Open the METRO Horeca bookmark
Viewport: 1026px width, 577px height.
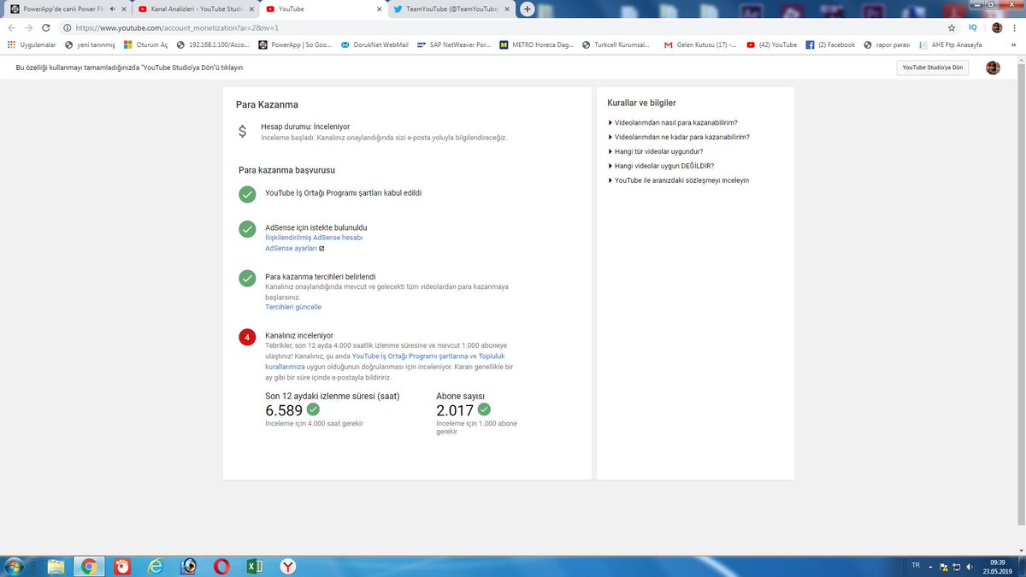(535, 44)
